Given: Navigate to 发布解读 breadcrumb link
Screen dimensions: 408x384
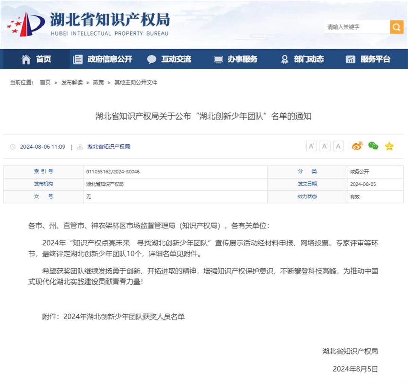Looking at the screenshot, I should pyautogui.click(x=72, y=82).
